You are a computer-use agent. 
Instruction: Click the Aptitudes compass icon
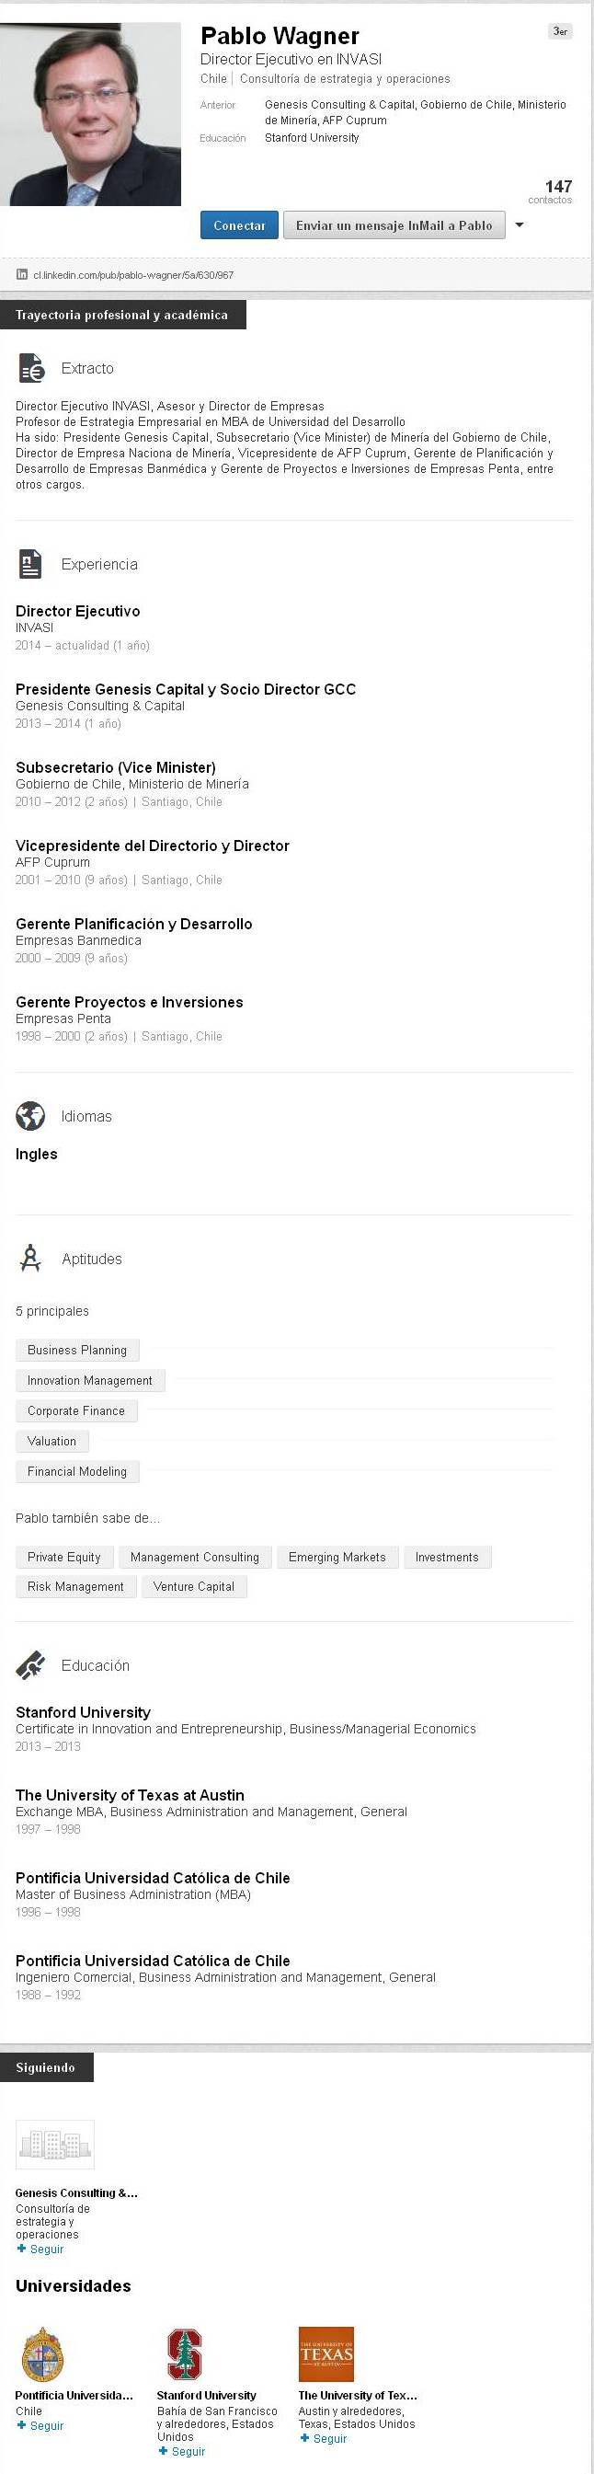(x=30, y=1258)
